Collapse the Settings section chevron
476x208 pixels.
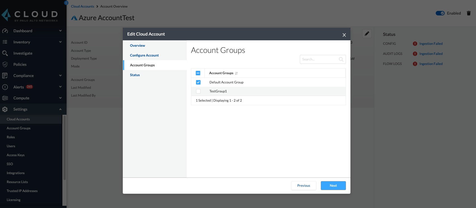point(60,109)
